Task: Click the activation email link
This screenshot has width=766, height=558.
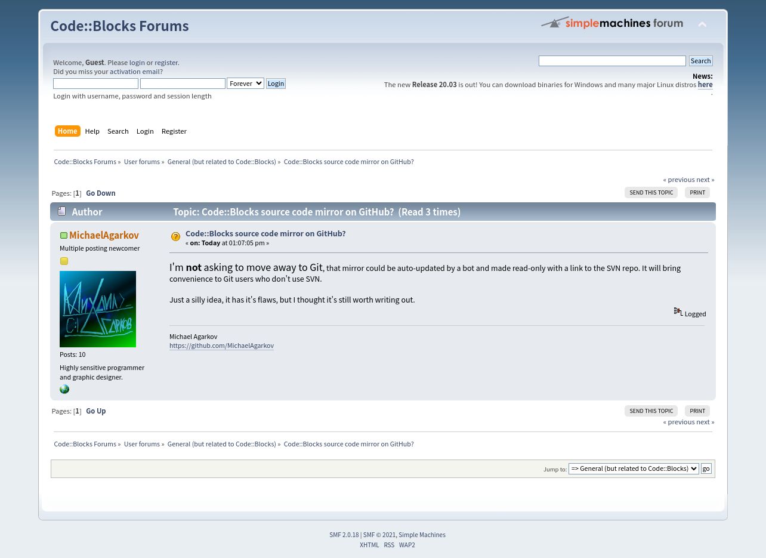Action: pos(134,72)
